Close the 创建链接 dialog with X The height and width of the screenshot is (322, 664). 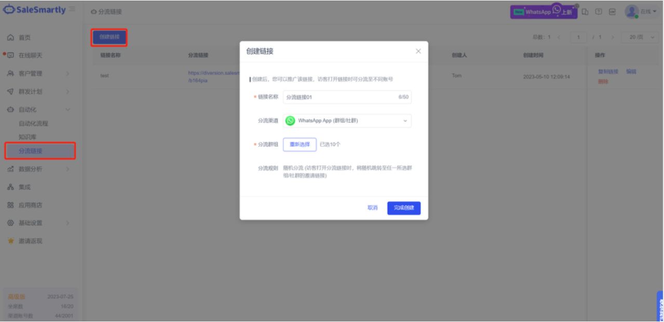(418, 51)
